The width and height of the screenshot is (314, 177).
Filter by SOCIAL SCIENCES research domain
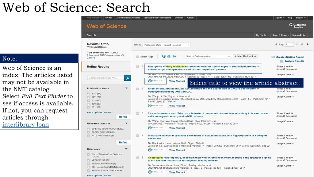[x=88, y=132]
